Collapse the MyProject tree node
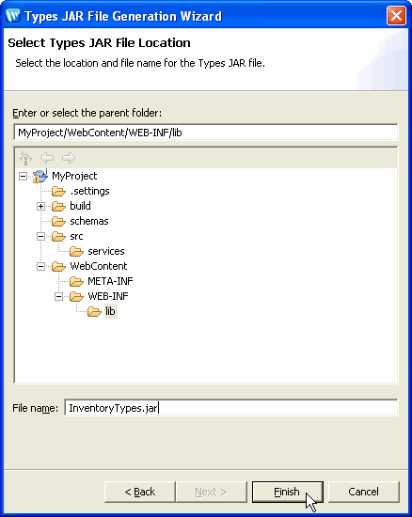Image resolution: width=412 pixels, height=517 pixels. pos(23,177)
